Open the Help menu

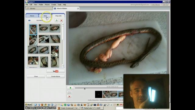(64, 5)
